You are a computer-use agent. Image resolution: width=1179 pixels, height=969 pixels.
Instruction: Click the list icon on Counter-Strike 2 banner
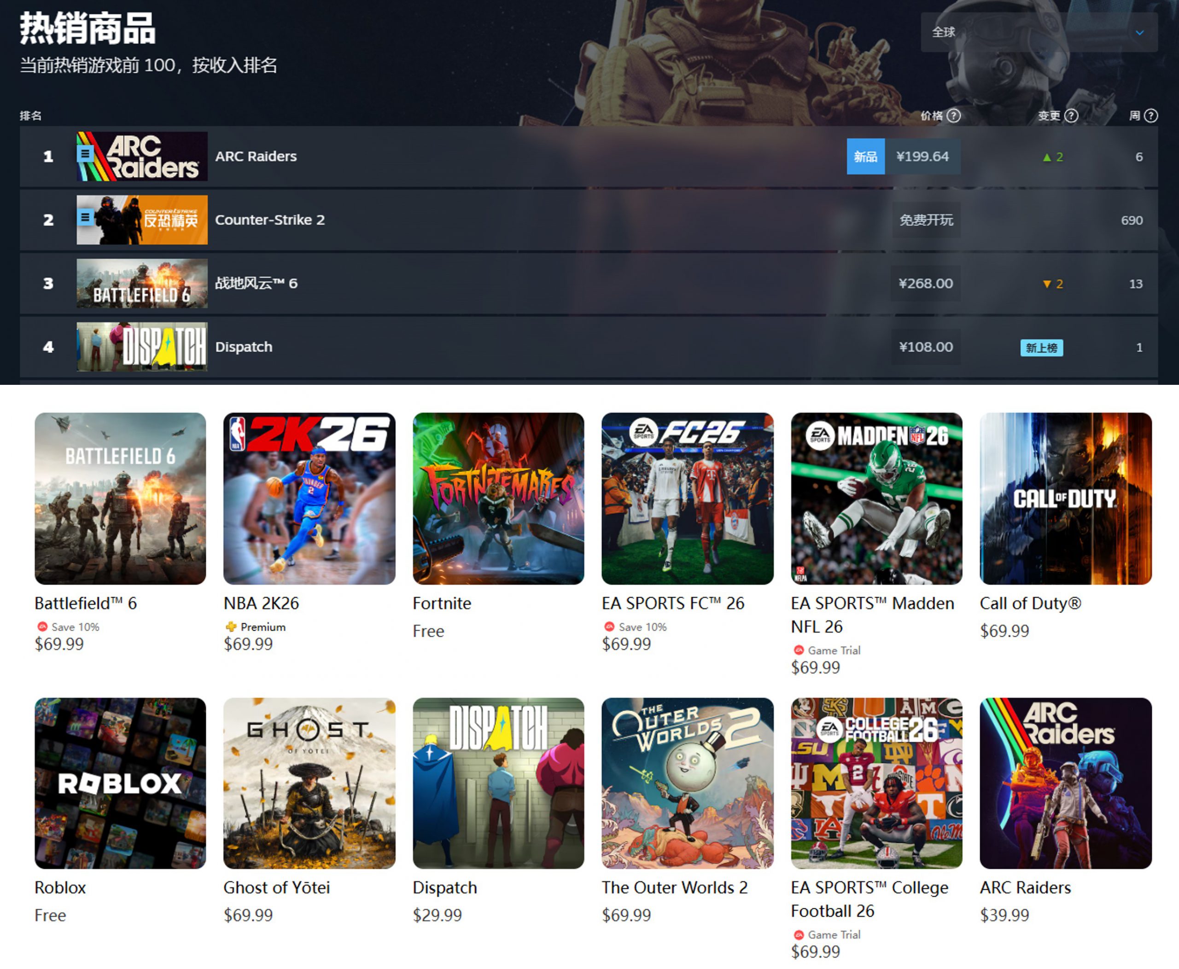pyautogui.click(x=85, y=216)
